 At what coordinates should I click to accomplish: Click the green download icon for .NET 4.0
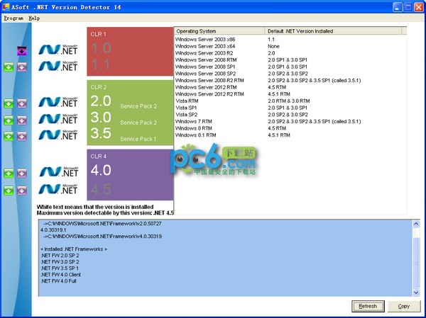click(9, 173)
